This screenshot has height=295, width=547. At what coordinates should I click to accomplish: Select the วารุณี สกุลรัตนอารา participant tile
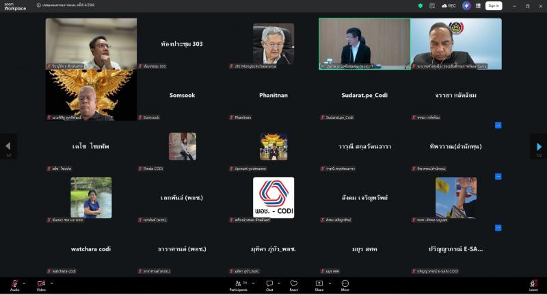tap(364, 146)
